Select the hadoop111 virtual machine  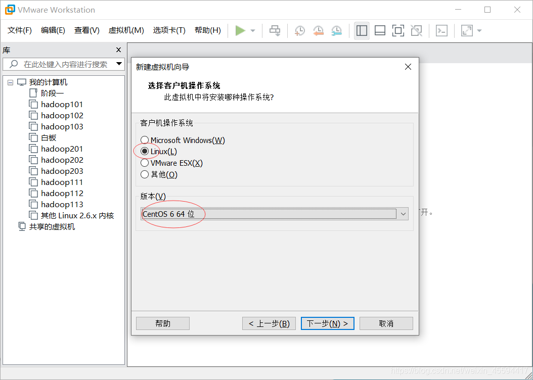coord(62,182)
